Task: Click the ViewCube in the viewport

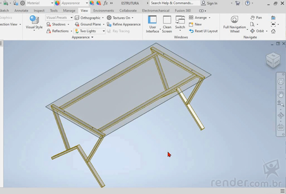Action: 273,60
